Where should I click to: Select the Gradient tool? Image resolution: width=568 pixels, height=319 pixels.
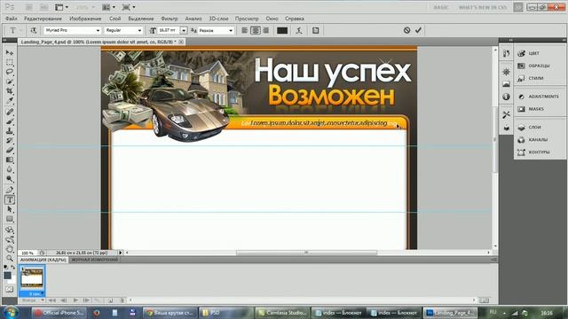click(10, 159)
